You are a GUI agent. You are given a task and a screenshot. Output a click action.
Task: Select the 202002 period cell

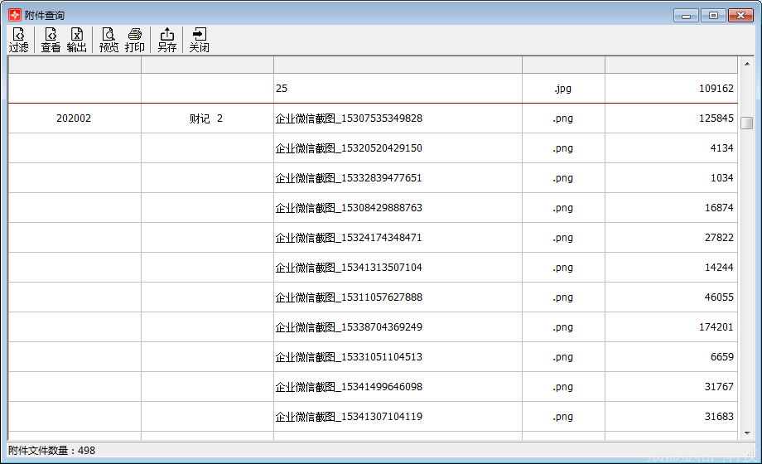[x=74, y=118]
